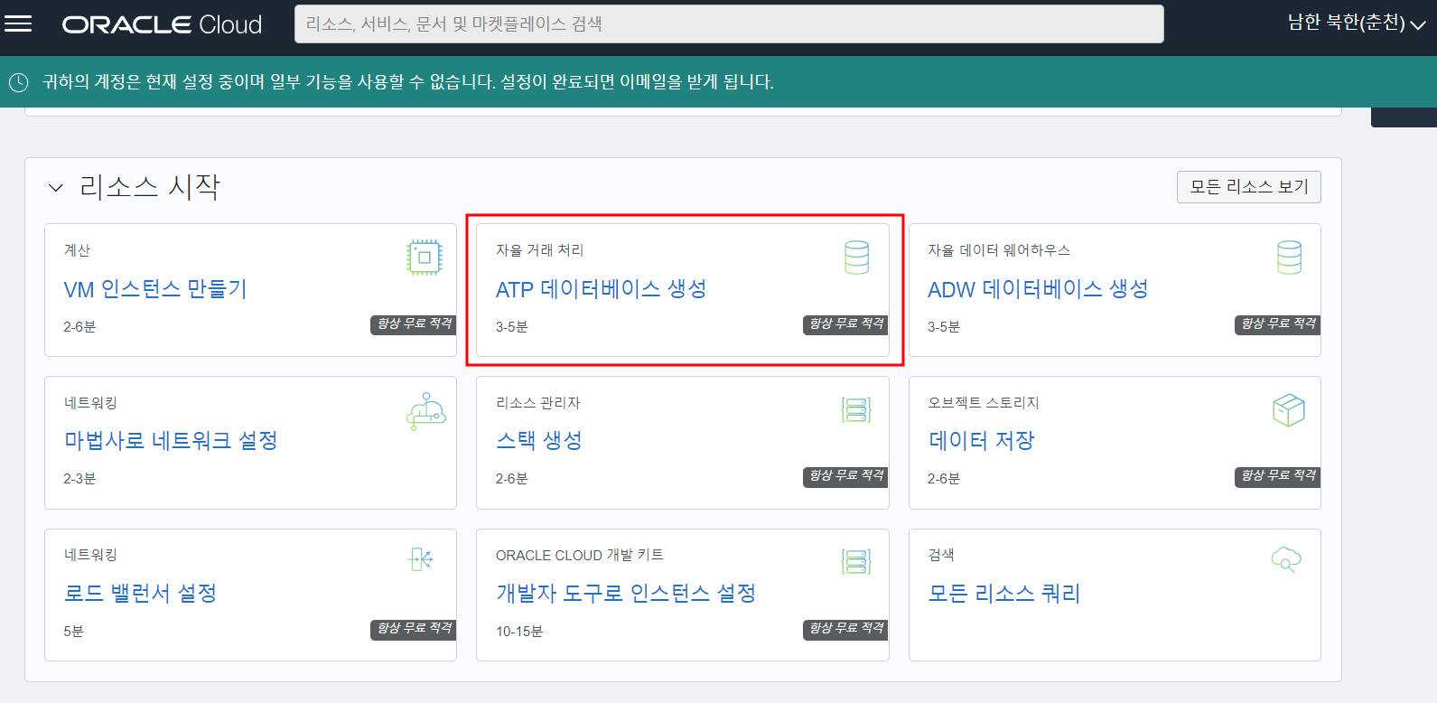
Task: Focus the resource and service search field
Action: (729, 23)
